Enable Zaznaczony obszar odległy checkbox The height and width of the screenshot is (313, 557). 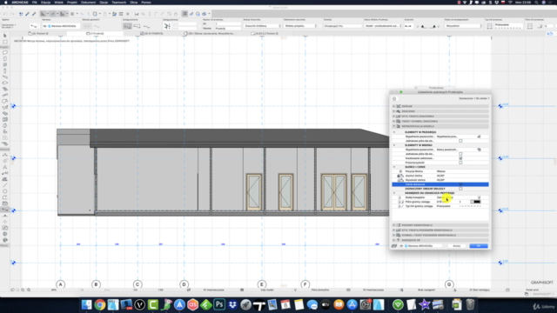[x=460, y=189]
